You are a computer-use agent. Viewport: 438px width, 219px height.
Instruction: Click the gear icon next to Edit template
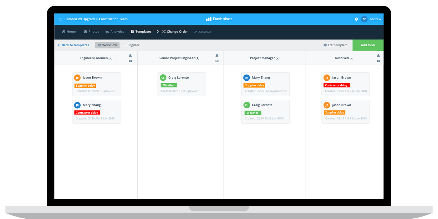click(x=325, y=45)
